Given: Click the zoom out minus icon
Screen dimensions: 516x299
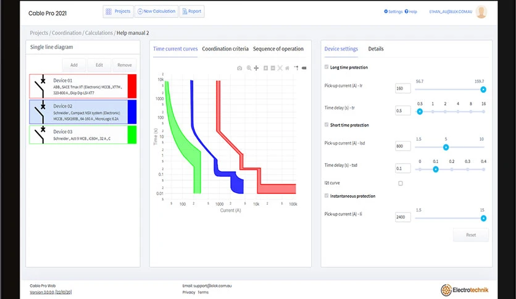Looking at the screenshot, I should [x=273, y=68].
